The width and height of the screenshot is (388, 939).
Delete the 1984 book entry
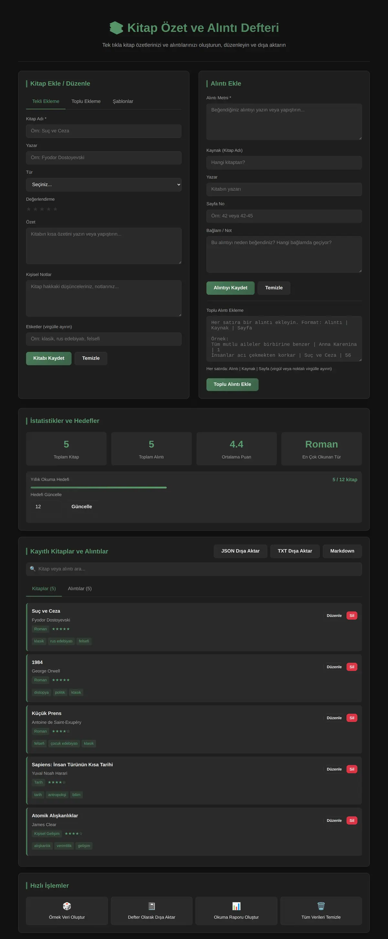tap(352, 667)
